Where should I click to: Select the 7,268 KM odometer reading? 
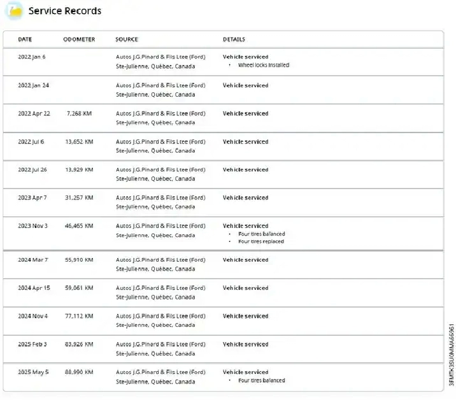coord(79,113)
